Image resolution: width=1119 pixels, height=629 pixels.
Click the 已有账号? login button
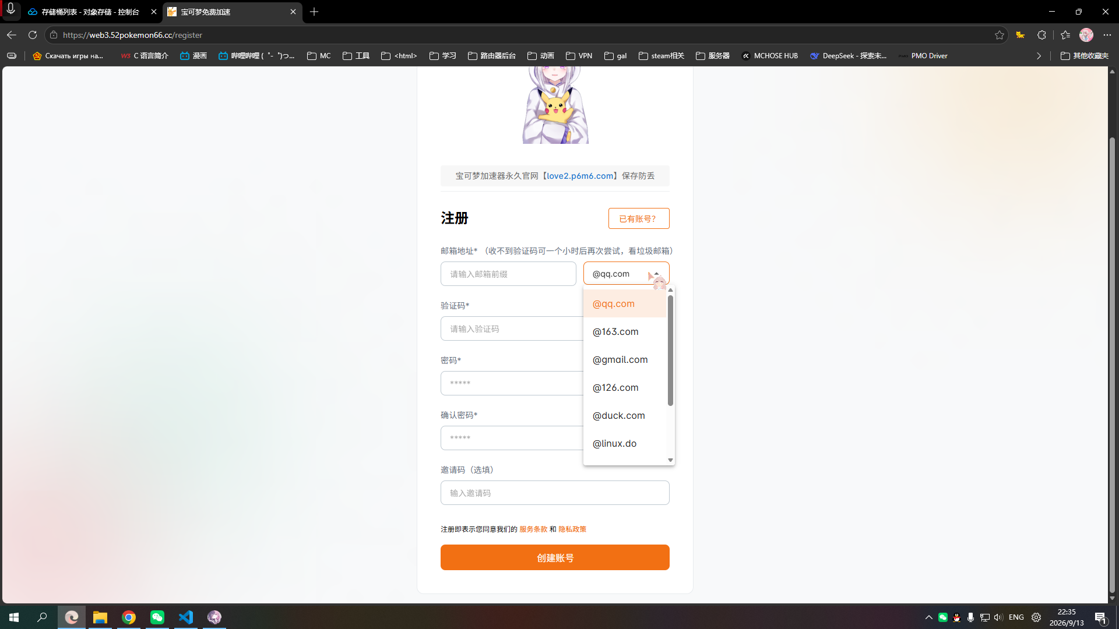(x=638, y=218)
